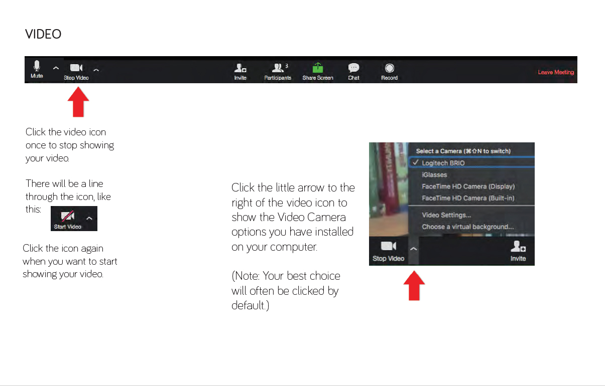Viewport: 605px width, 386px height.
Task: Select the checked Logitech BRIO camera
Action: [x=472, y=163]
